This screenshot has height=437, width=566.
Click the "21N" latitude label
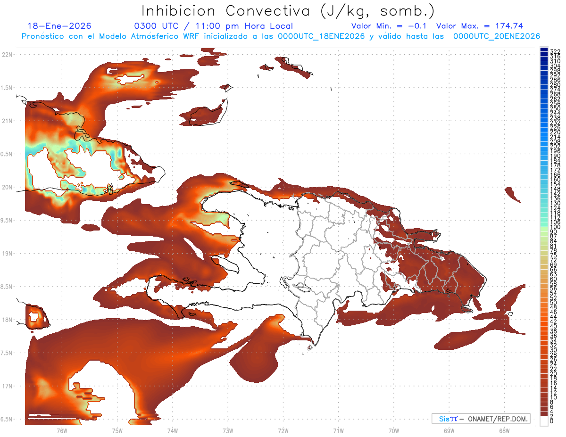click(8, 121)
